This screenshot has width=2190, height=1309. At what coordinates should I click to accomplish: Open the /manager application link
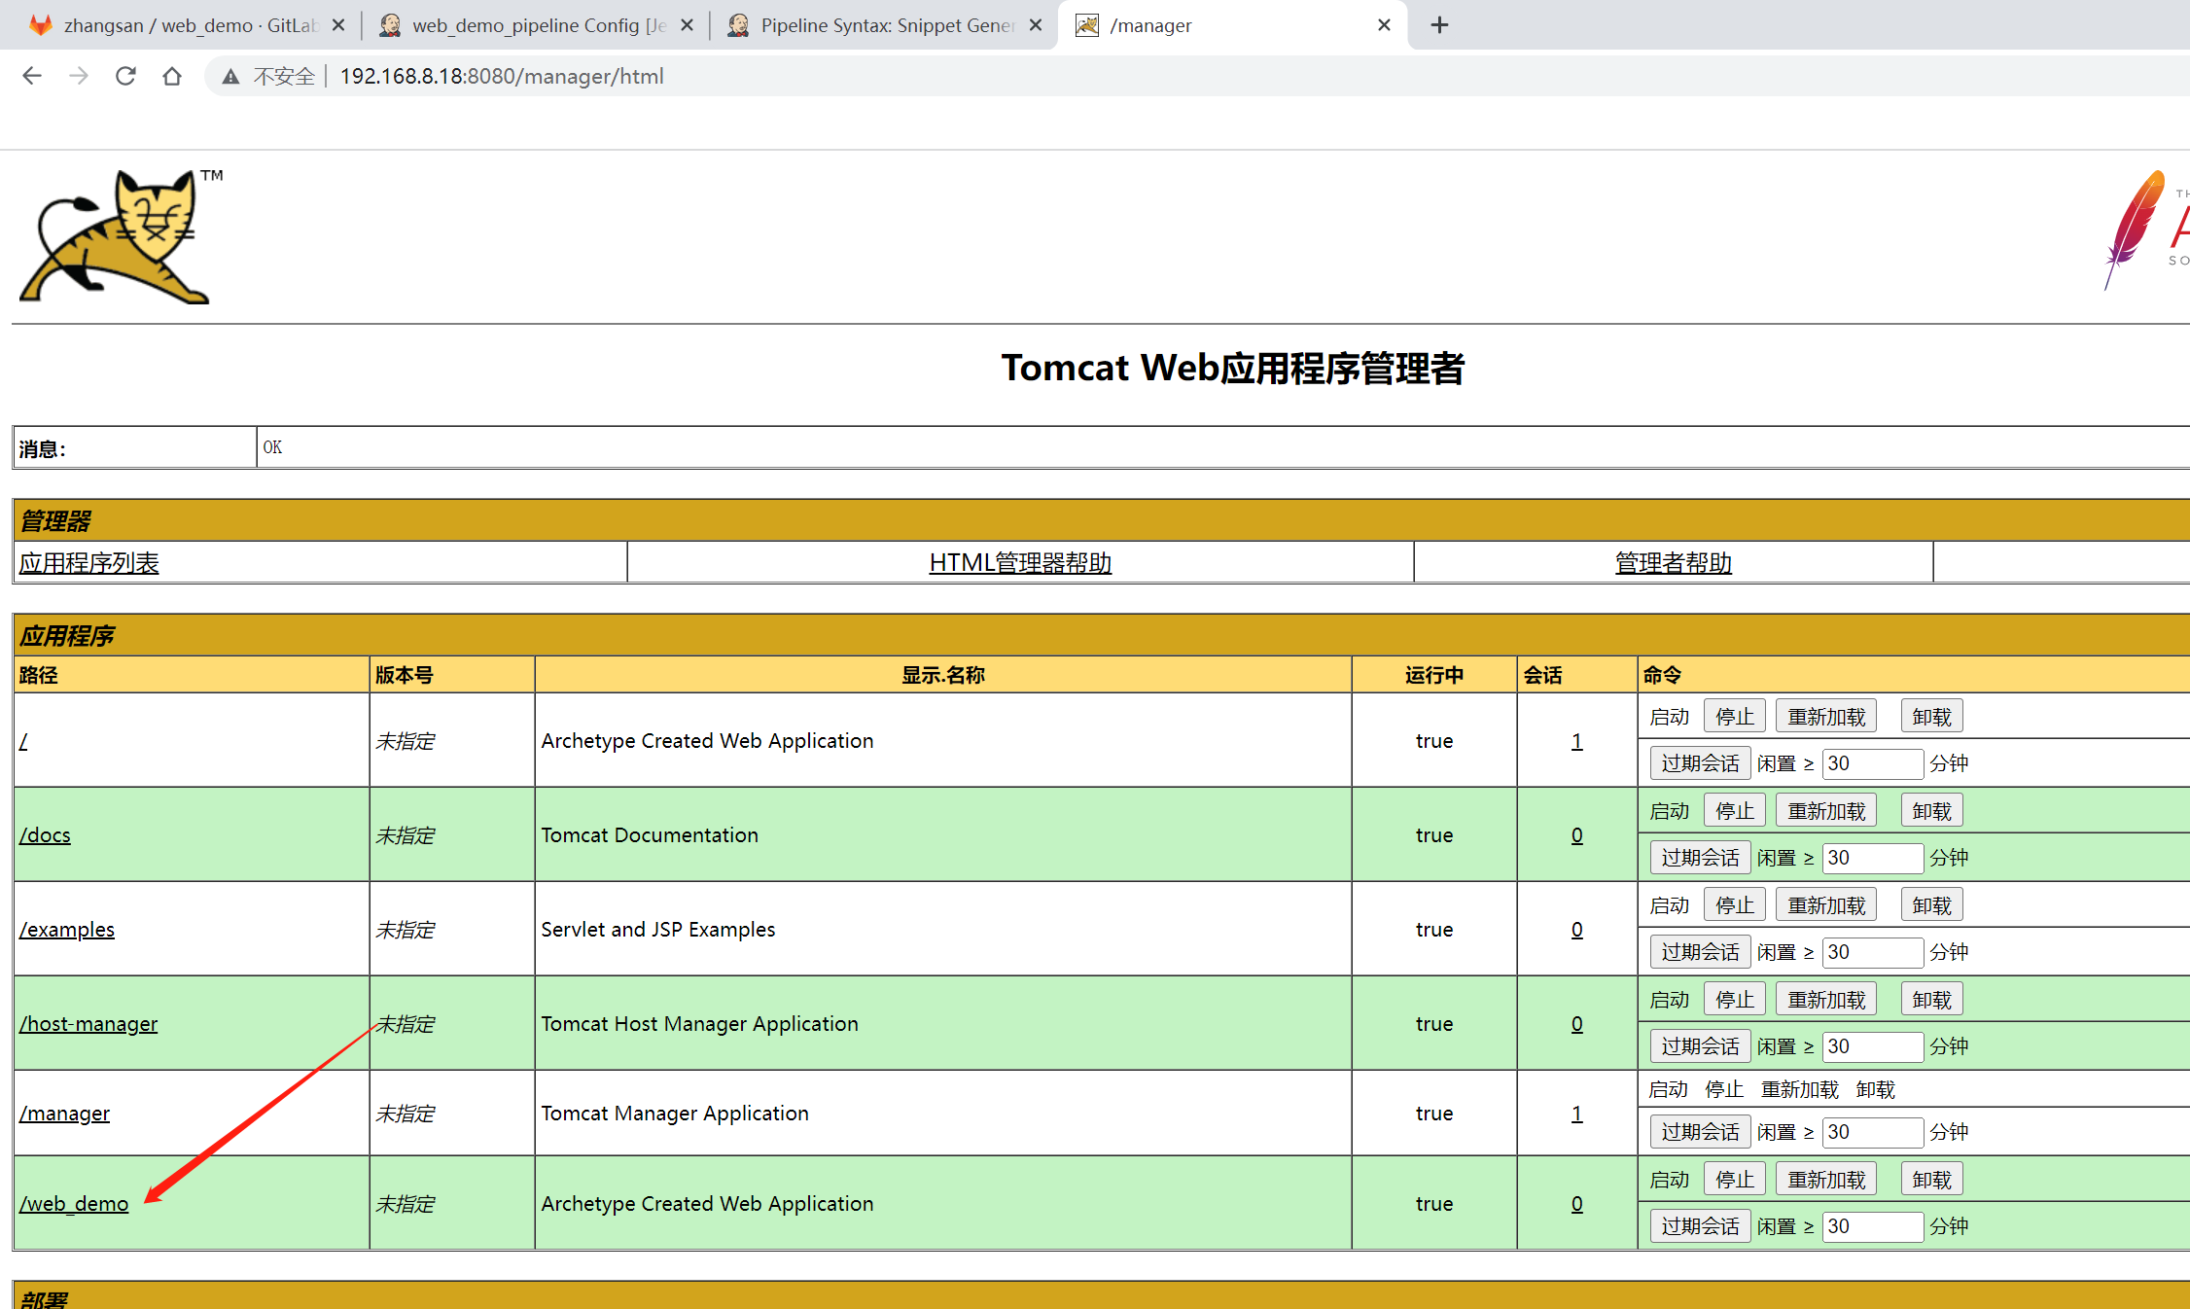pyautogui.click(x=64, y=1114)
